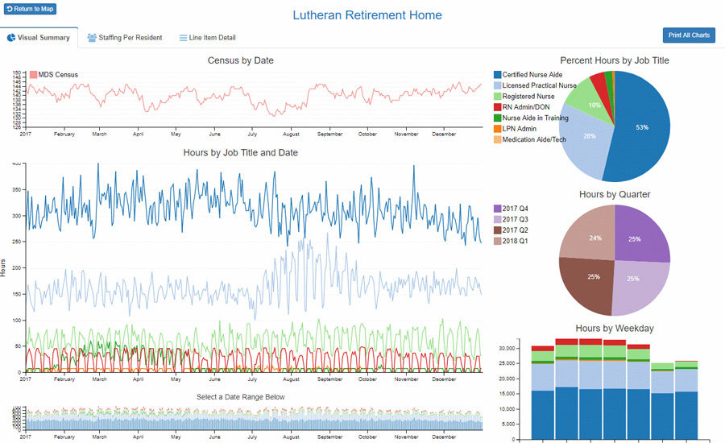Viewport: 725px width, 443px height.
Task: Click the list icon on Line Item Detail tab
Action: (x=183, y=38)
